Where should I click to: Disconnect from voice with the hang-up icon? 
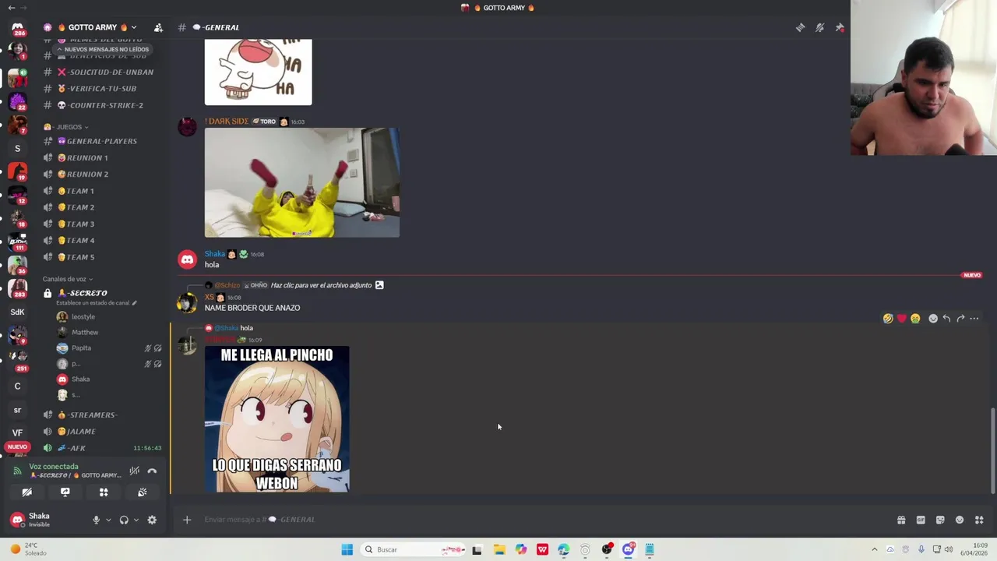point(152,471)
